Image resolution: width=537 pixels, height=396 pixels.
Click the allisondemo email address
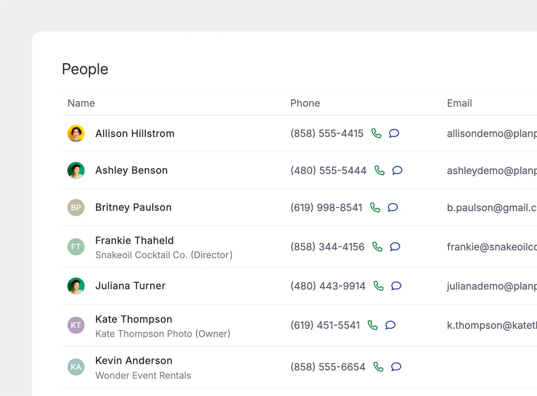[492, 134]
